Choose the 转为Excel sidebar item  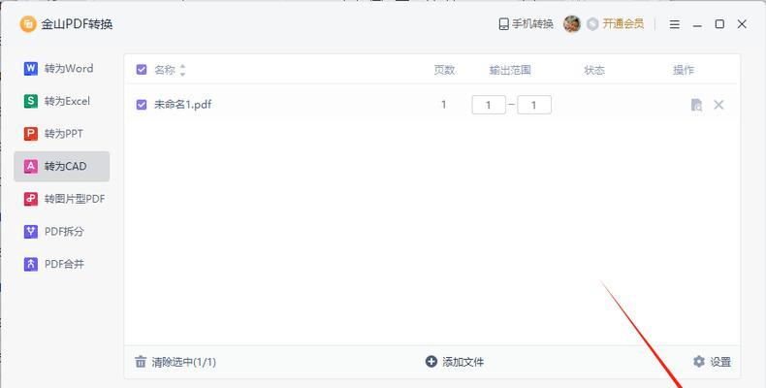point(61,101)
